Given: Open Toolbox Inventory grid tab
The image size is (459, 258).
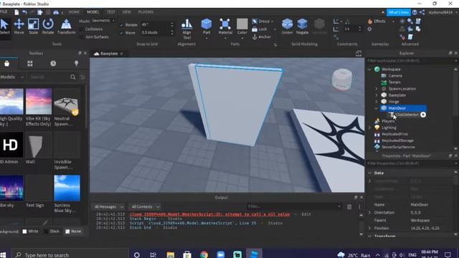Looking at the screenshot, I should [x=30, y=64].
